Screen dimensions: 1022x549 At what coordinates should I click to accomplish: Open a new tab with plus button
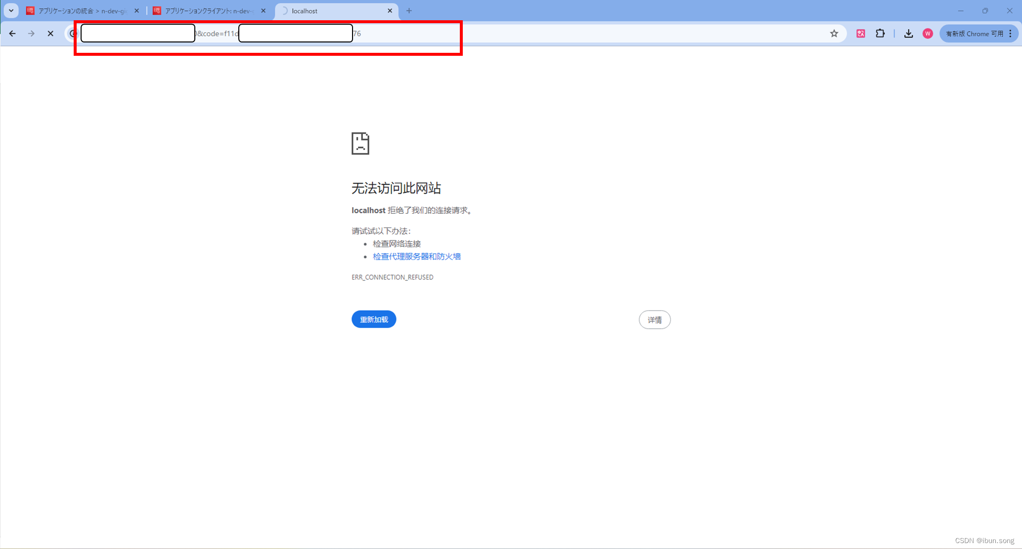[x=409, y=11]
